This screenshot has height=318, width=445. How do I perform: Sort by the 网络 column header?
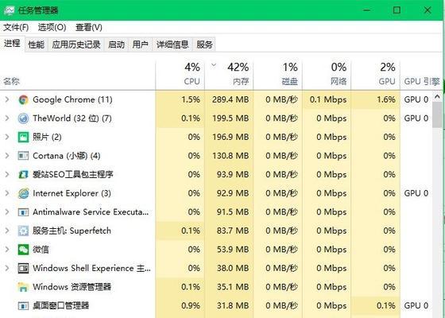click(327, 75)
